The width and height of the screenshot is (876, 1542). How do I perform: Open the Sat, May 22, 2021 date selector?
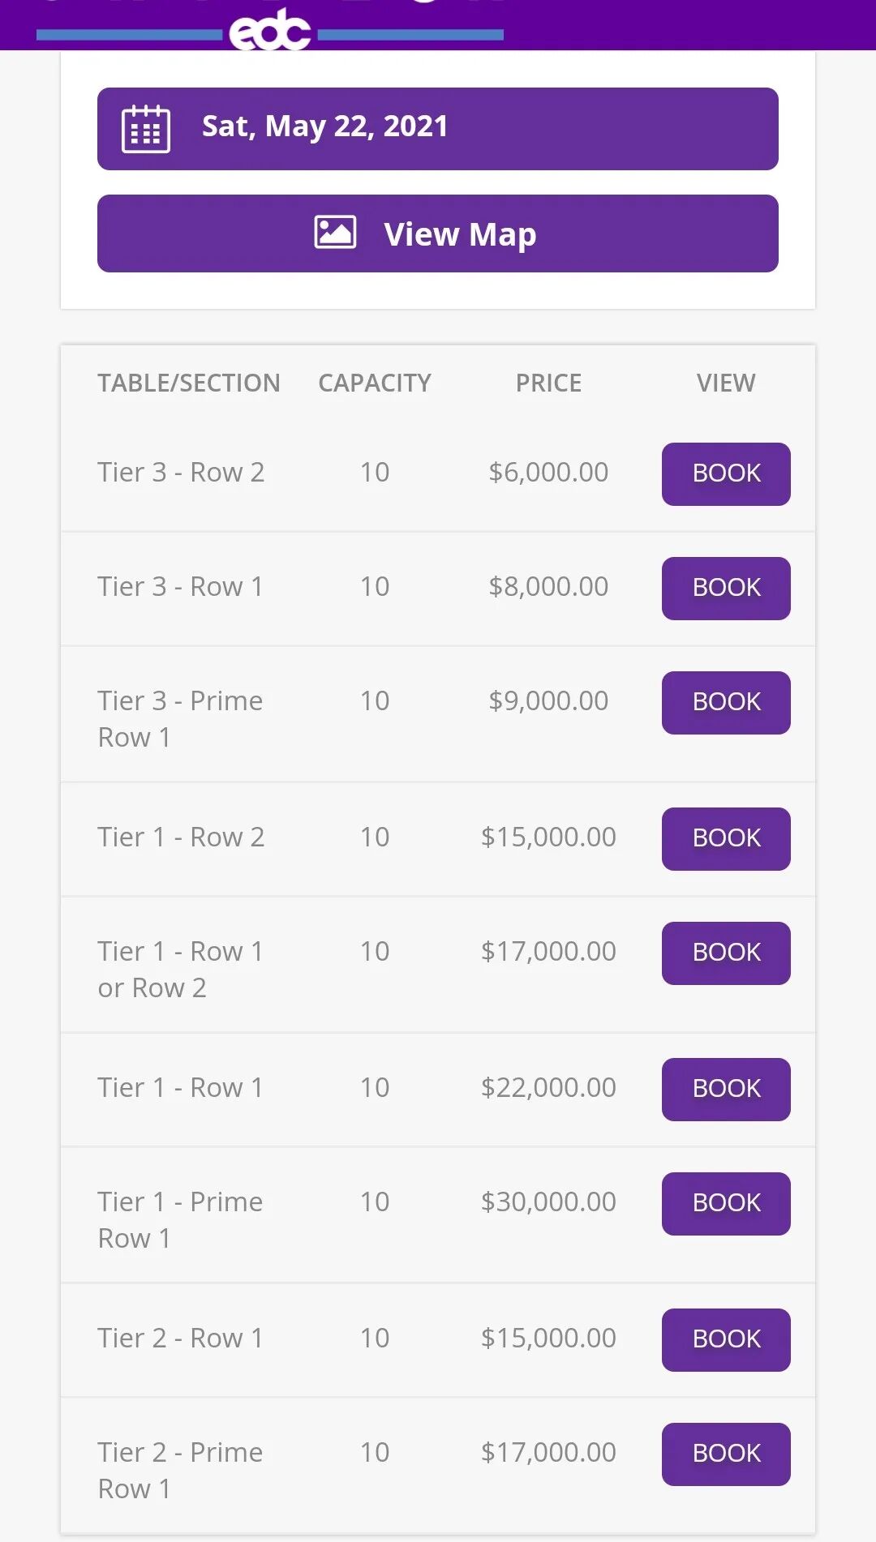tap(438, 128)
